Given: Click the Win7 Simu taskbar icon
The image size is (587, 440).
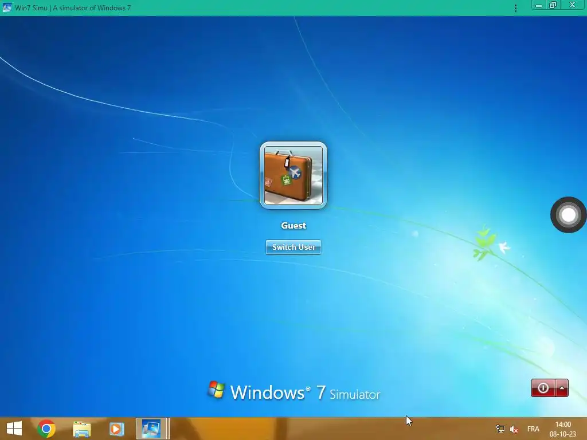Looking at the screenshot, I should tap(152, 429).
